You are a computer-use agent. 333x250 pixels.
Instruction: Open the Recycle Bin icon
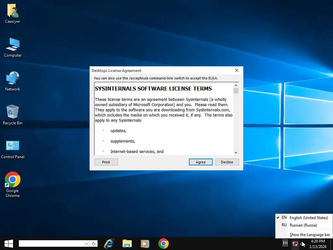tap(13, 115)
